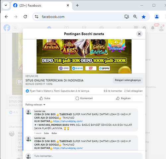Click the Komentari button

coord(84,98)
